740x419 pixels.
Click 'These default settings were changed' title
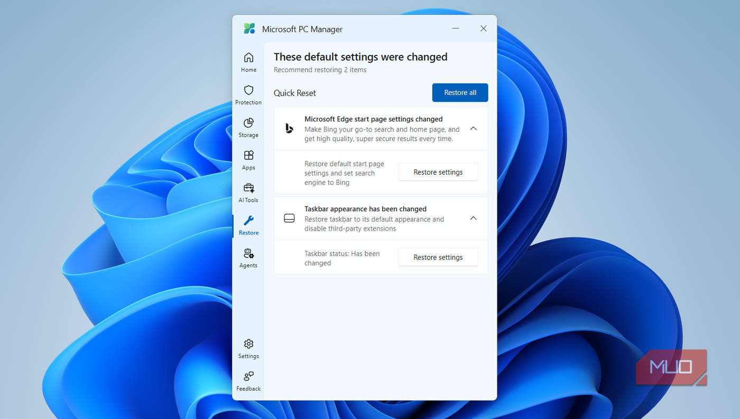360,57
